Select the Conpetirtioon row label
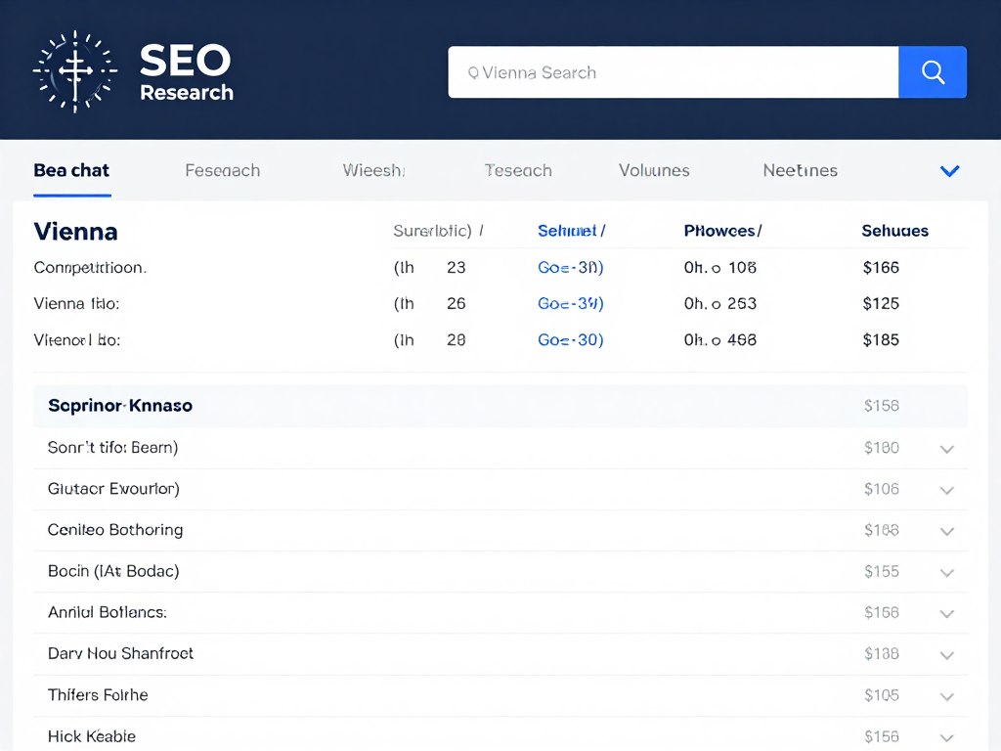This screenshot has height=751, width=1001. tap(90, 268)
